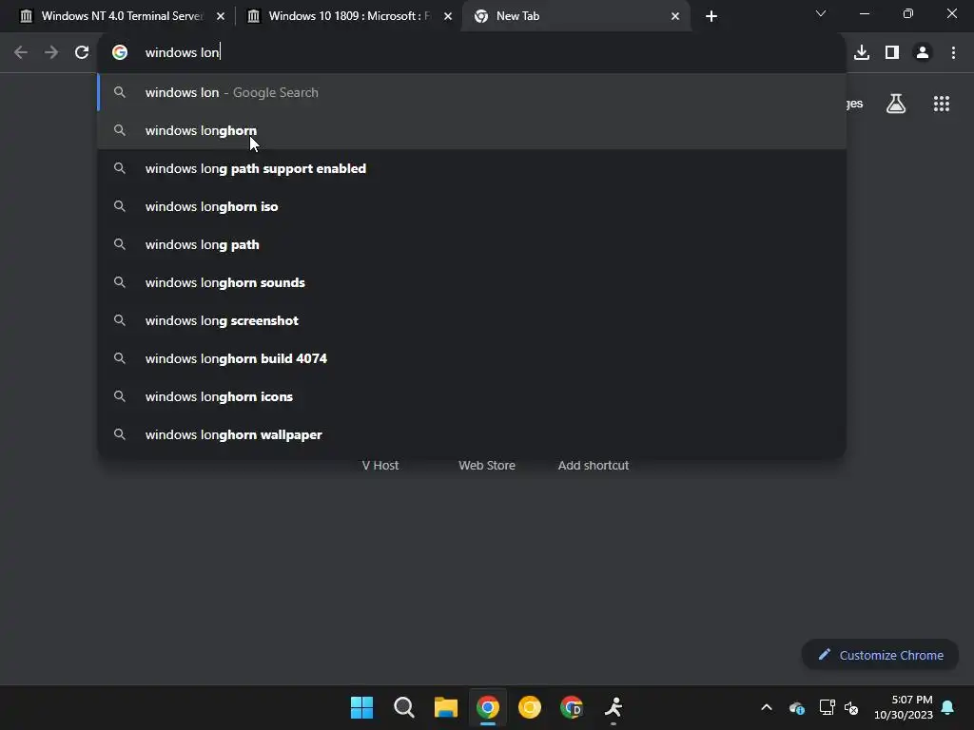This screenshot has width=974, height=730.
Task: Click the Customize Chrome button
Action: tap(880, 655)
